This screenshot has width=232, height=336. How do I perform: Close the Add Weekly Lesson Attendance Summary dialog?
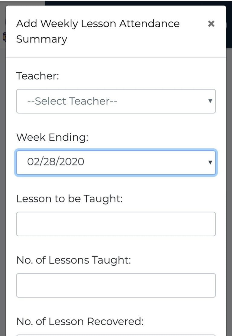211,24
